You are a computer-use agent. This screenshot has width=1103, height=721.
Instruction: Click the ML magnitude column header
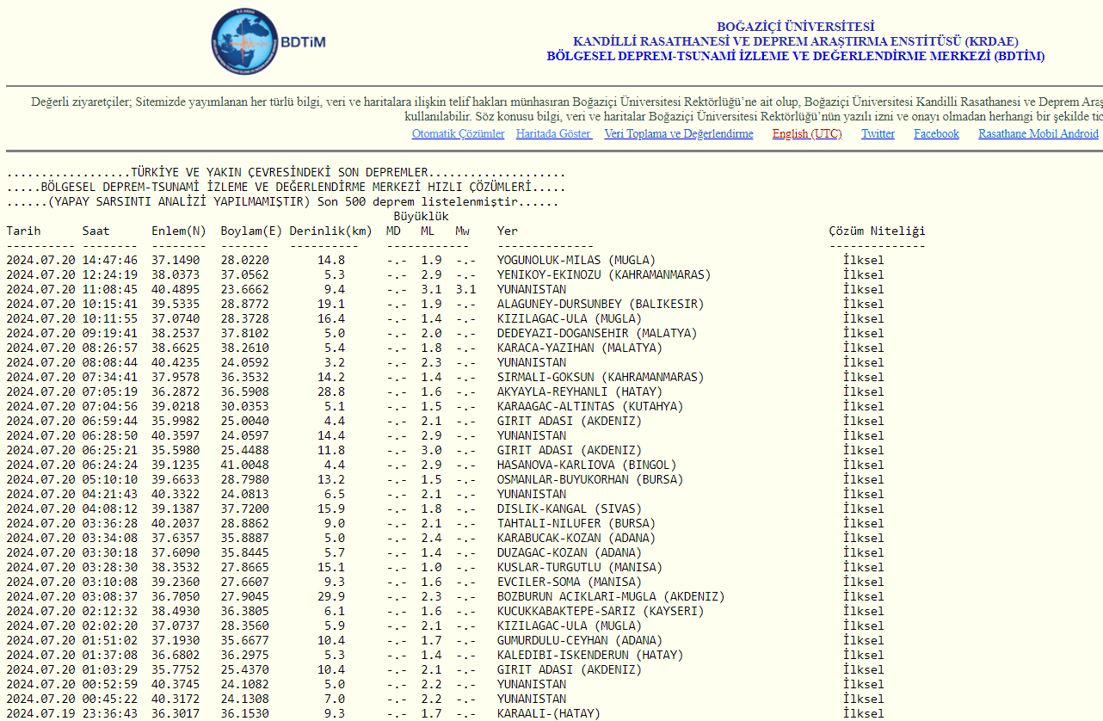pos(428,231)
